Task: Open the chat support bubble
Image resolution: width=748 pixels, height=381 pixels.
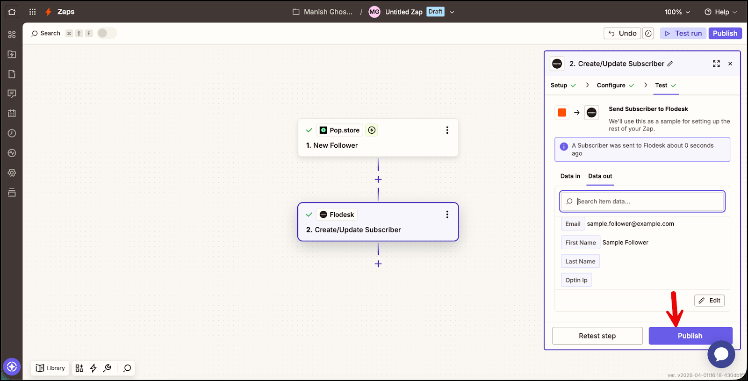Action: 721,354
